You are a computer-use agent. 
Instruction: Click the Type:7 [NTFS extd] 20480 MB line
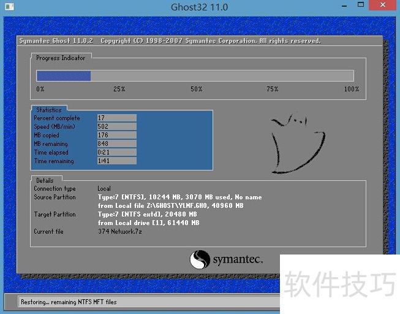(148, 214)
